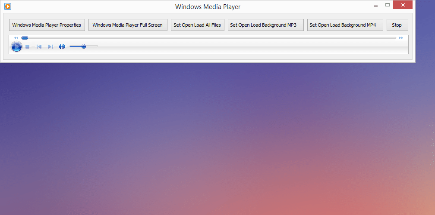
Task: Click Windows Media Player Full Screen button
Action: coord(128,25)
